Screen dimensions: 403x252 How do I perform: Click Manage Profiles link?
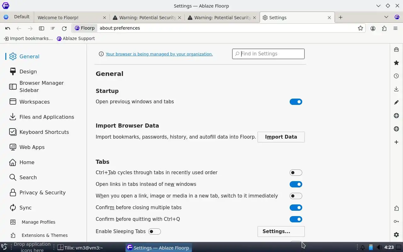(38, 222)
